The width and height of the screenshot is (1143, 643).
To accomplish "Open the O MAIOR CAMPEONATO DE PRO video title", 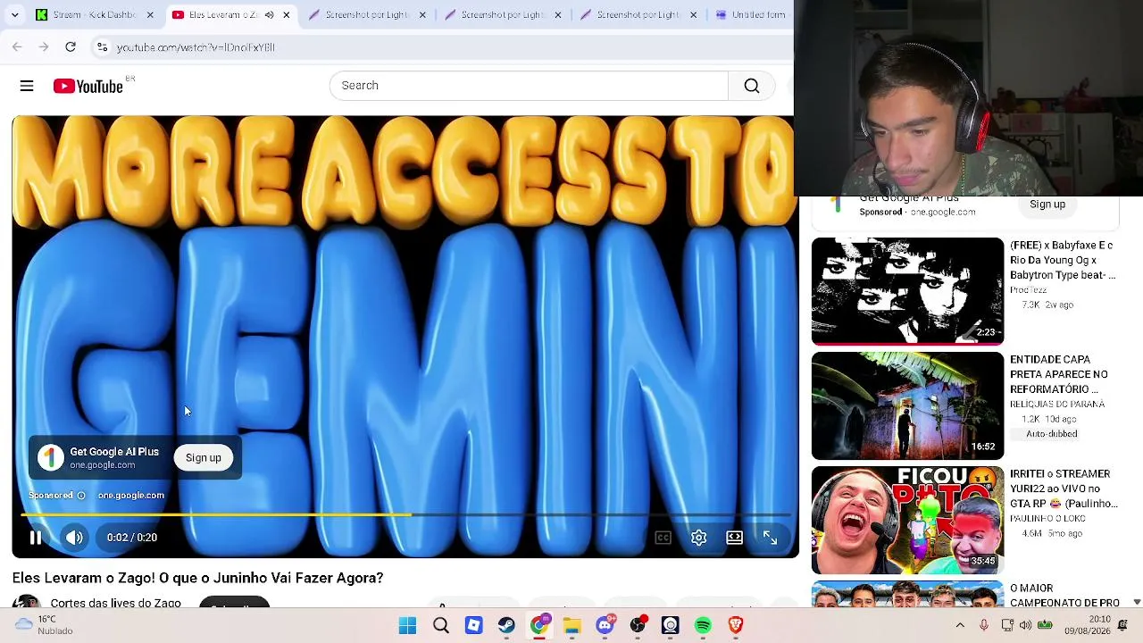I will point(1064,596).
